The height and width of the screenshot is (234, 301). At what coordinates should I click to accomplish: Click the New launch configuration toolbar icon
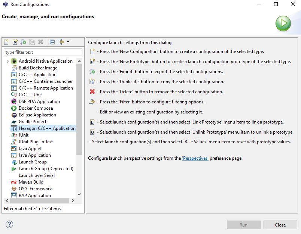pos(6,42)
